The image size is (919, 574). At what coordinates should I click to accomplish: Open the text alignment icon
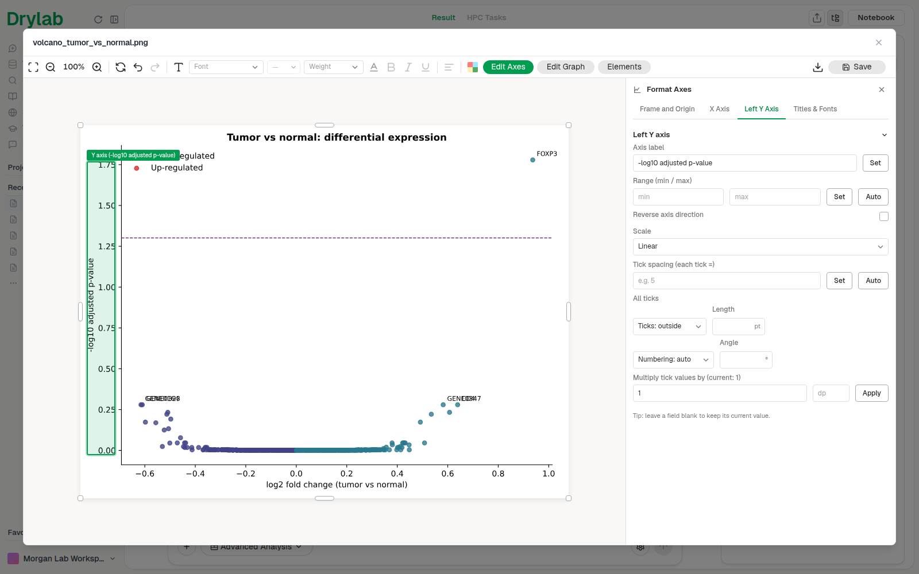449,67
